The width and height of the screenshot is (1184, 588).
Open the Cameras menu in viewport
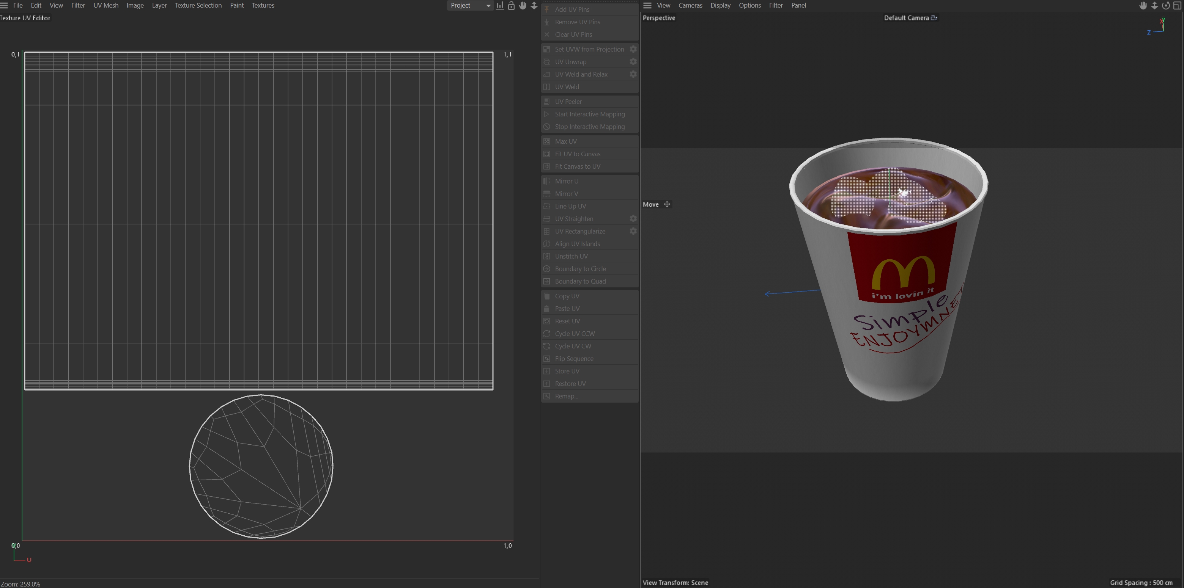click(x=690, y=6)
